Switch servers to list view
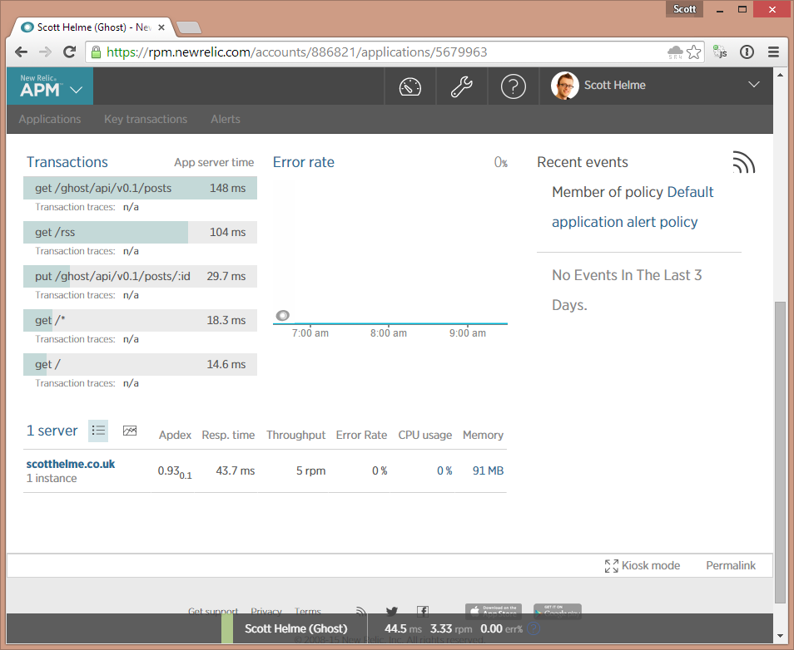 (98, 431)
